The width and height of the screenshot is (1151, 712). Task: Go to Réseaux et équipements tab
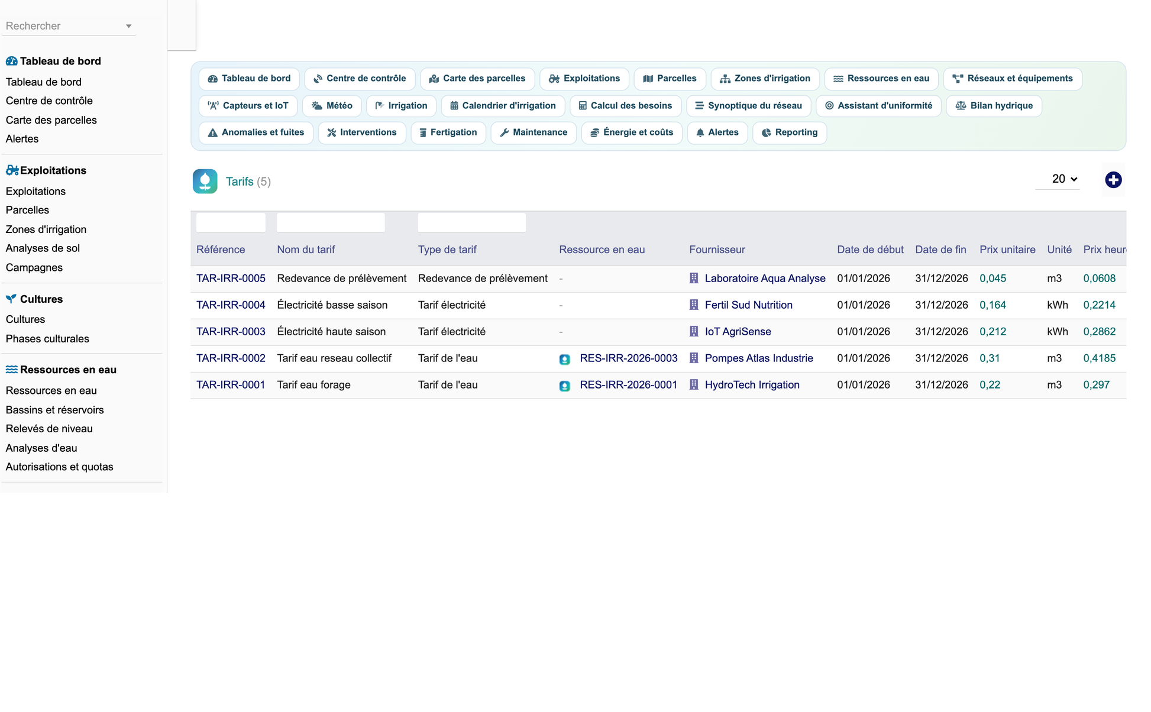(x=1013, y=79)
